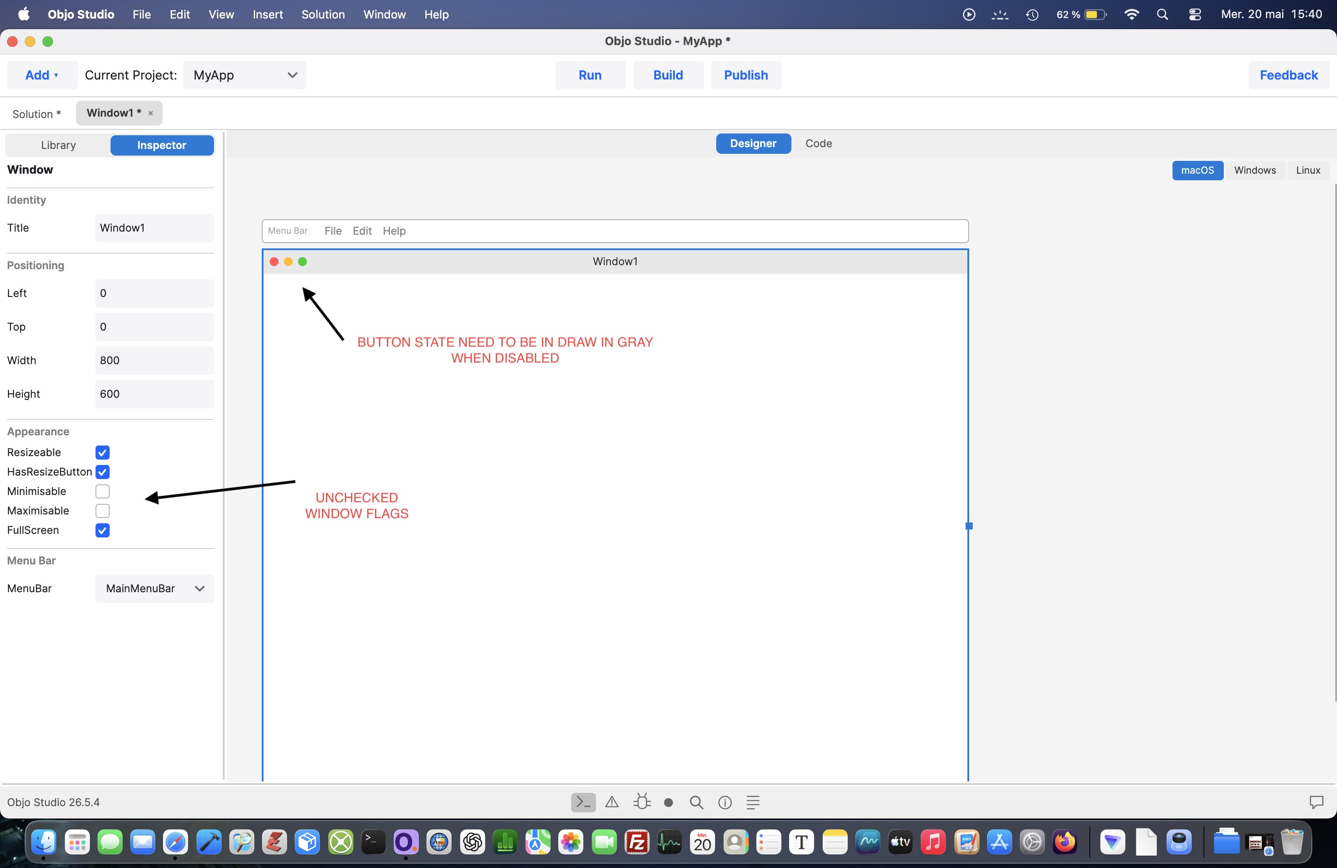This screenshot has width=1337, height=868.
Task: Show the info circle icon panel
Action: (725, 803)
